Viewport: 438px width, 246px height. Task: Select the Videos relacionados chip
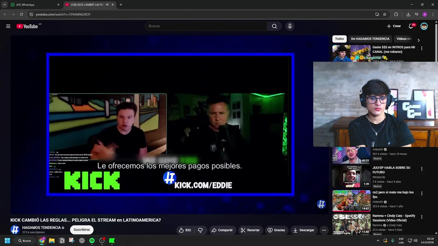[404, 39]
